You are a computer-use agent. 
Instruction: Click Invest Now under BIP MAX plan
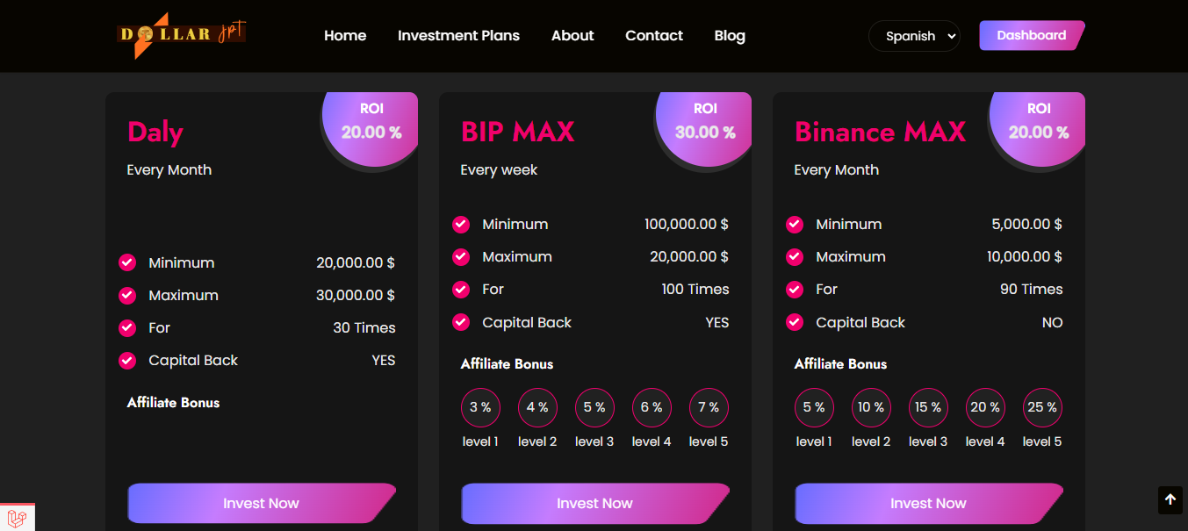pos(594,503)
